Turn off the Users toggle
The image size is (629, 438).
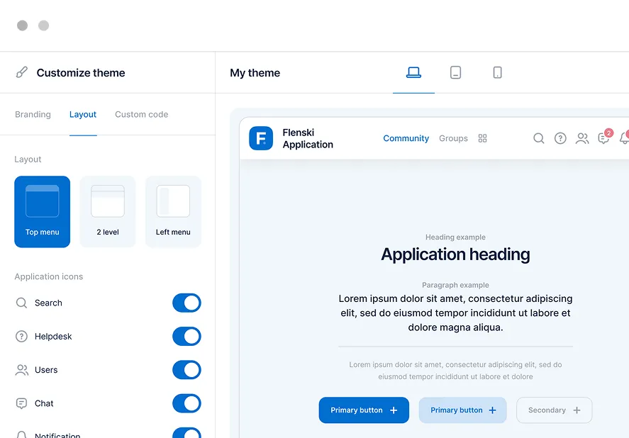click(x=187, y=370)
